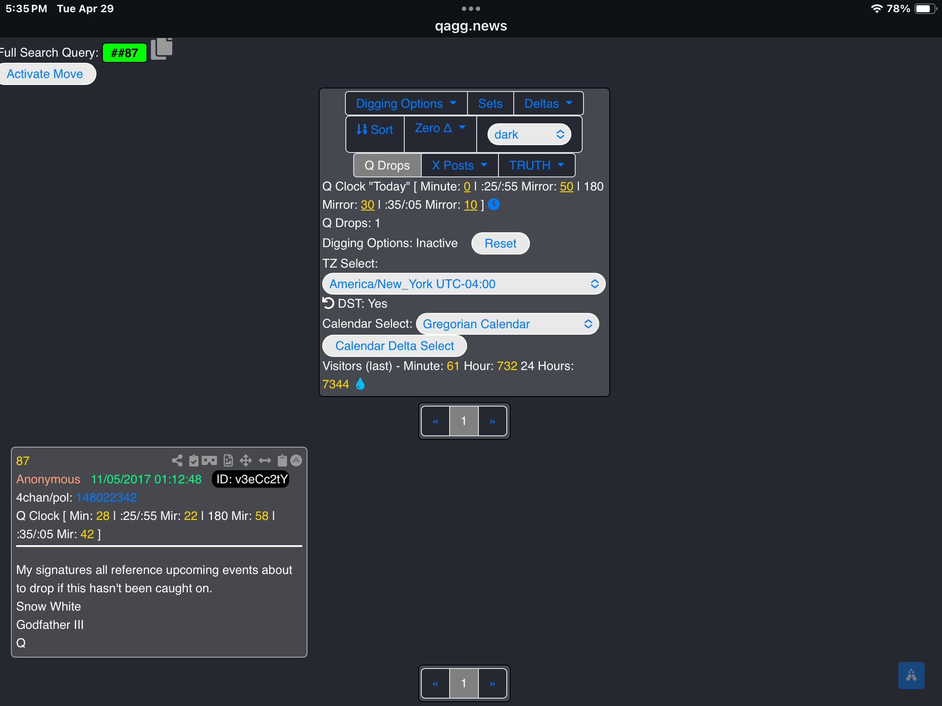The height and width of the screenshot is (706, 942).
Task: Go to previous page in the upper pagination
Action: click(x=435, y=421)
